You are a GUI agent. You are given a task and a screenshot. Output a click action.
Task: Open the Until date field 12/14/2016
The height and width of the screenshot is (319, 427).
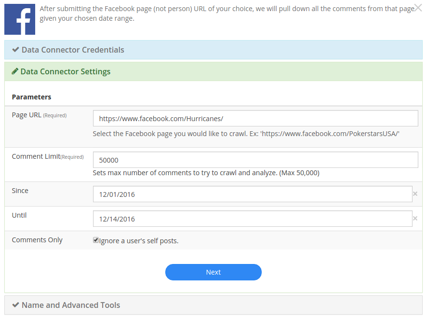coord(253,219)
